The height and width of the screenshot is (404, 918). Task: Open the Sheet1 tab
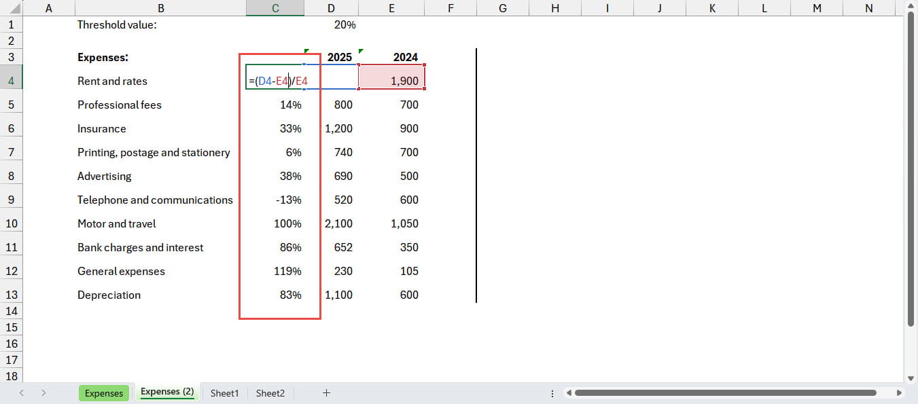click(224, 393)
